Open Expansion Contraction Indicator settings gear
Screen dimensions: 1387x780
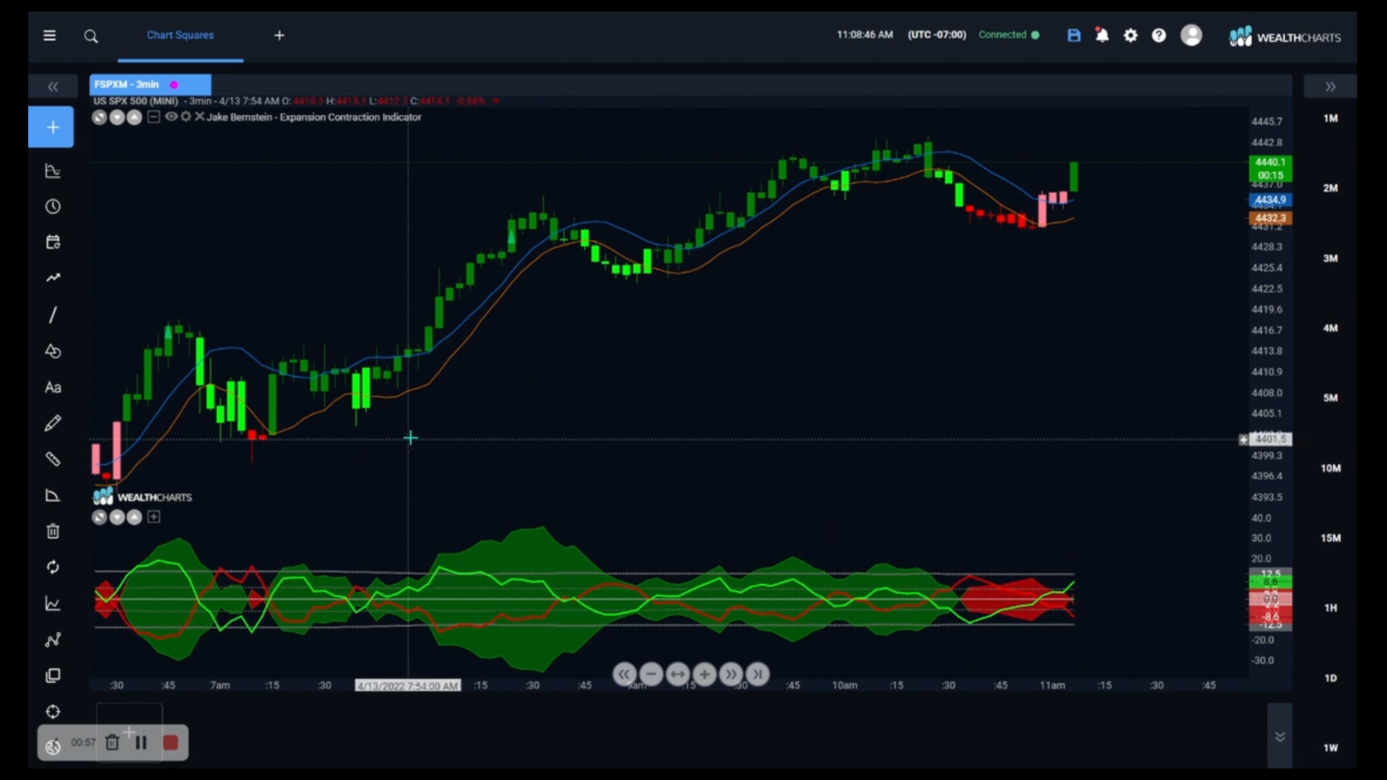pos(186,116)
